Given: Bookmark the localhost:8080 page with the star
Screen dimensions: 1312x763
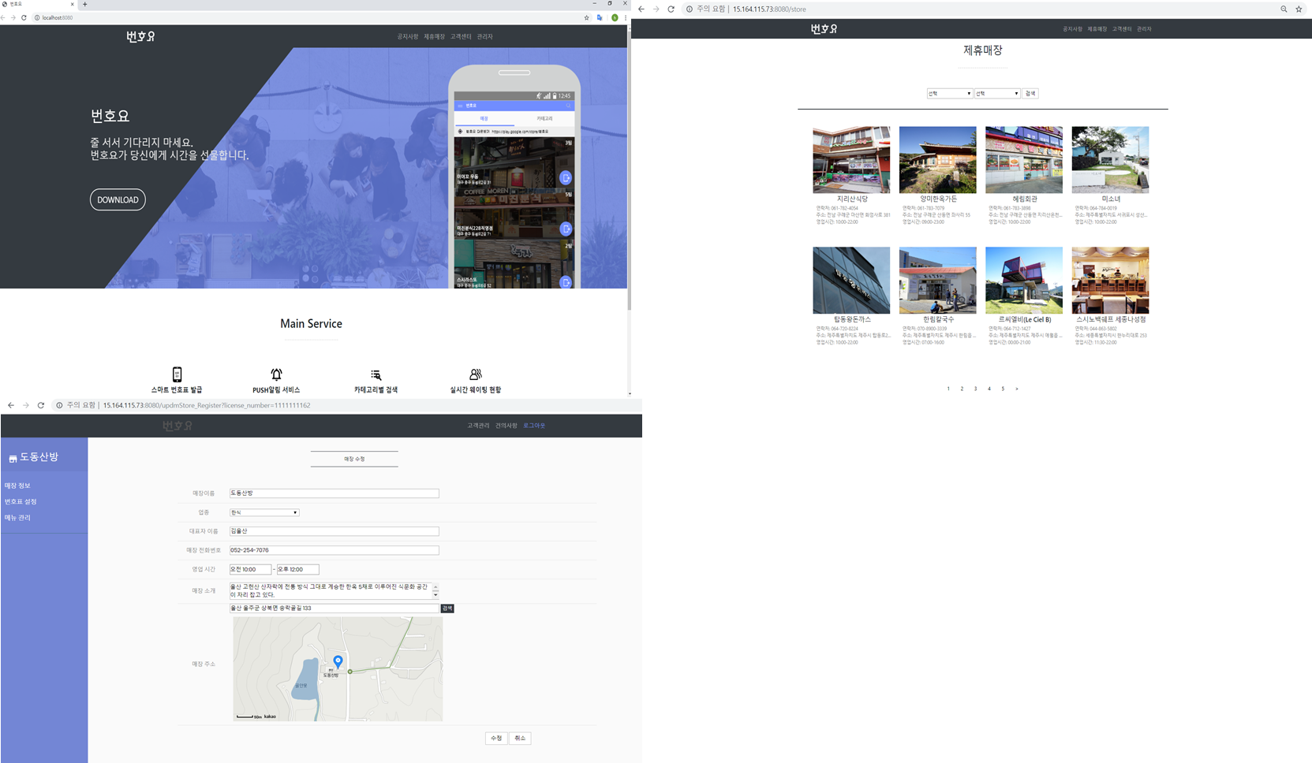Looking at the screenshot, I should coord(586,17).
